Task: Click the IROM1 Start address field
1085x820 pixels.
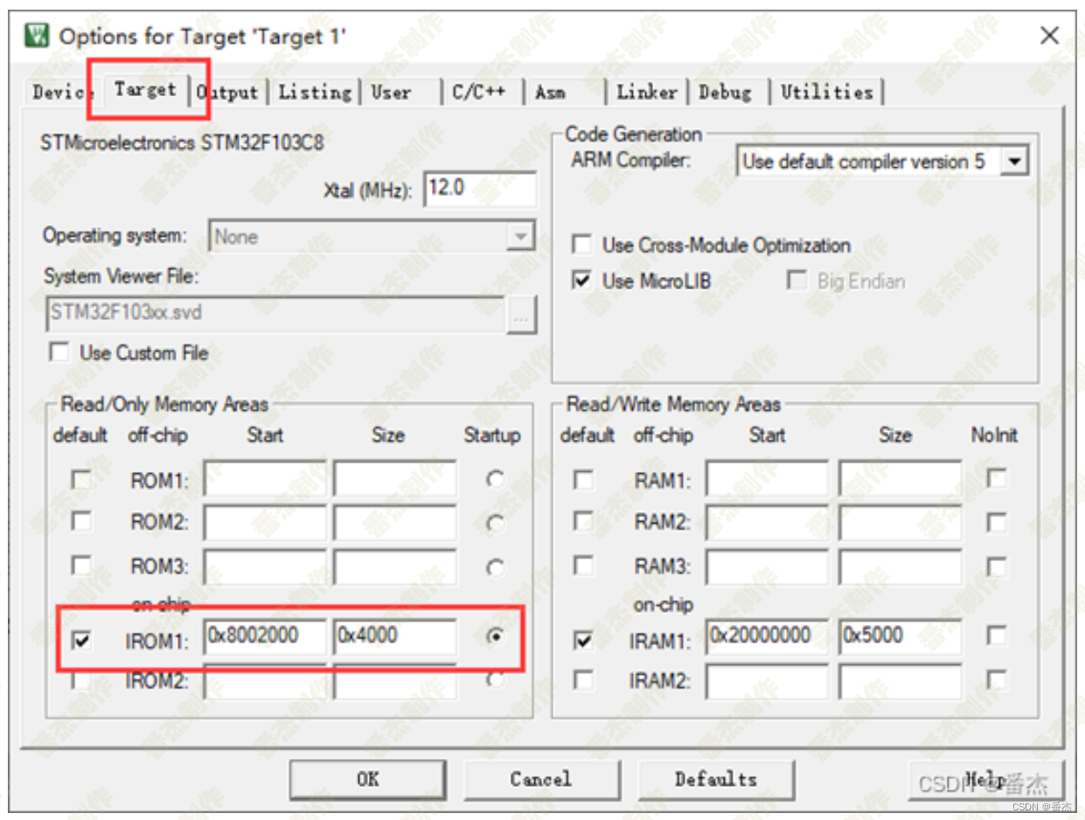Action: (265, 638)
